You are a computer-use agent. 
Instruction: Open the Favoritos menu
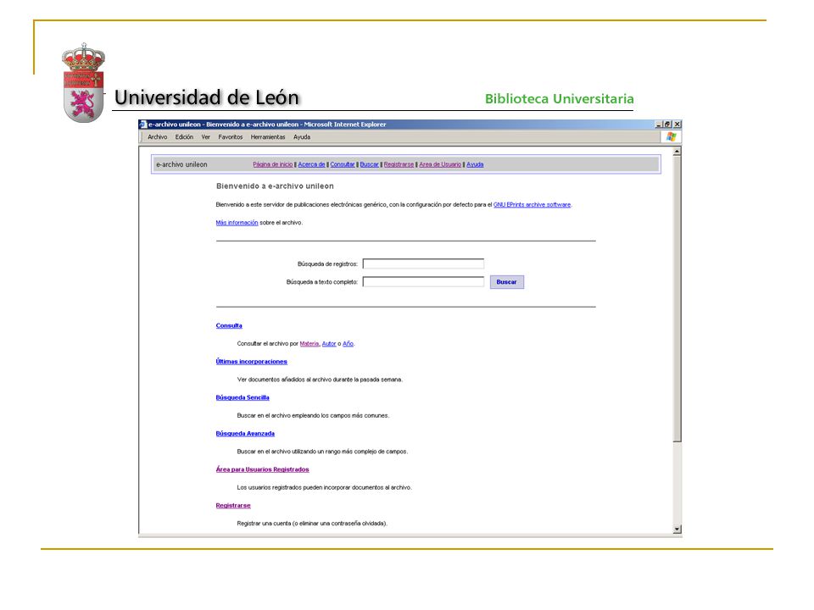coord(231,137)
